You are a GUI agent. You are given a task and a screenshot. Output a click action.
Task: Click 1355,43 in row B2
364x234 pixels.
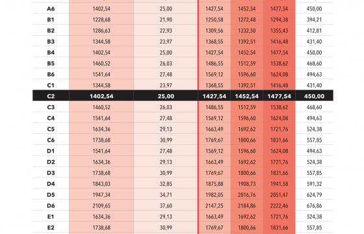(x=279, y=31)
